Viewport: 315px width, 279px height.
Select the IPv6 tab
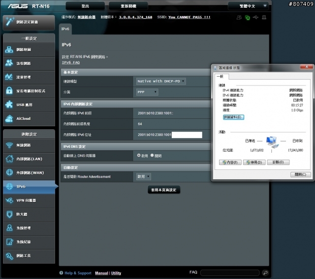(x=65, y=29)
